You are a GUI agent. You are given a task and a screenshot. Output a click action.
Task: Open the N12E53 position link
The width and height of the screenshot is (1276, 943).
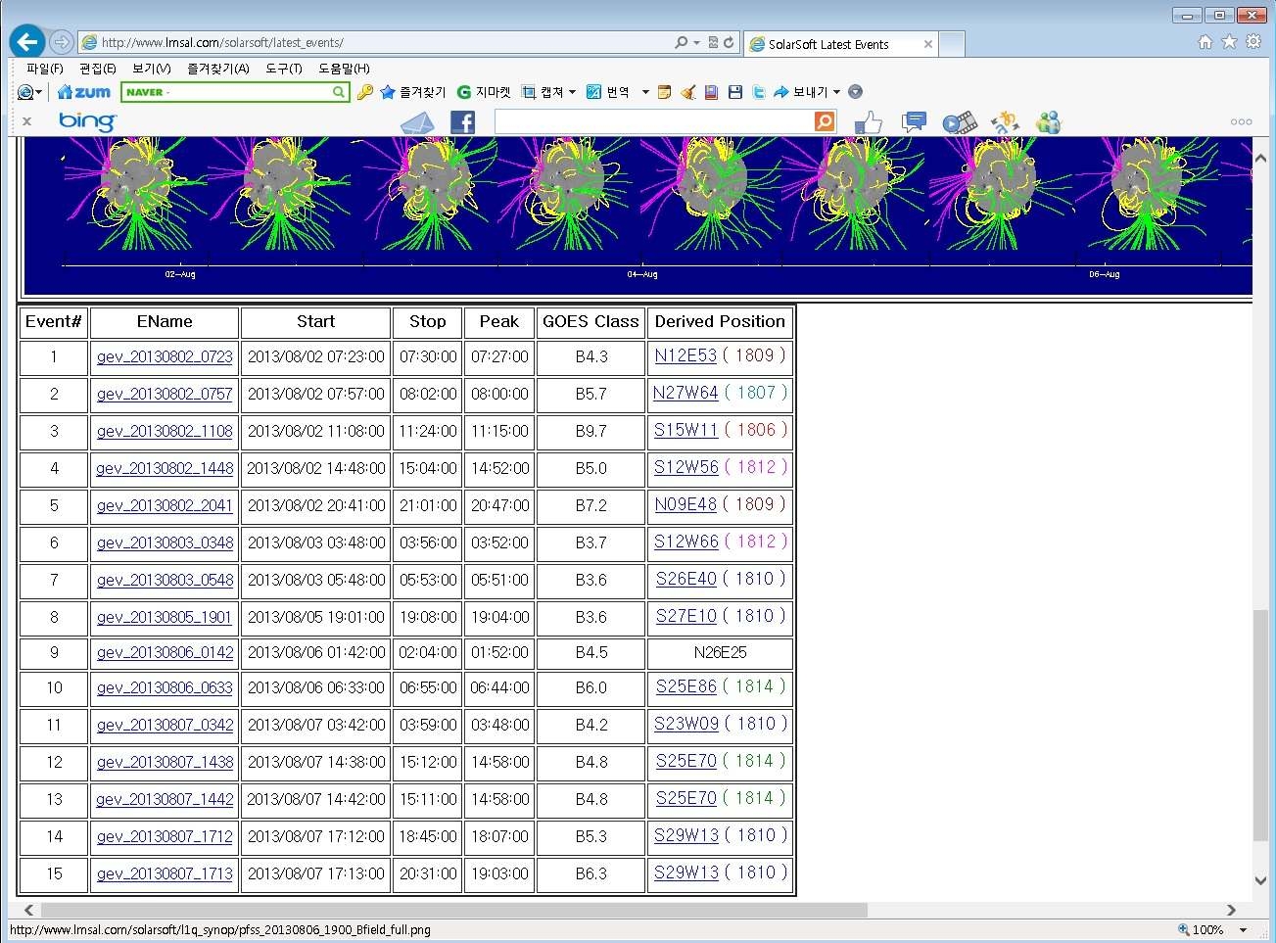(685, 355)
